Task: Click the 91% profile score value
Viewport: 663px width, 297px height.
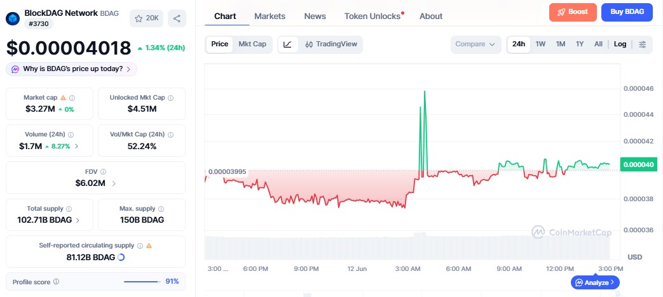Action: 172,281
